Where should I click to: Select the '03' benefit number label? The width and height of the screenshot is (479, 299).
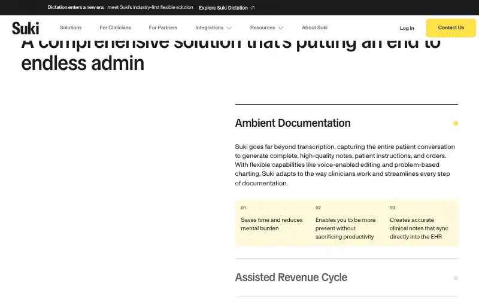tap(393, 208)
